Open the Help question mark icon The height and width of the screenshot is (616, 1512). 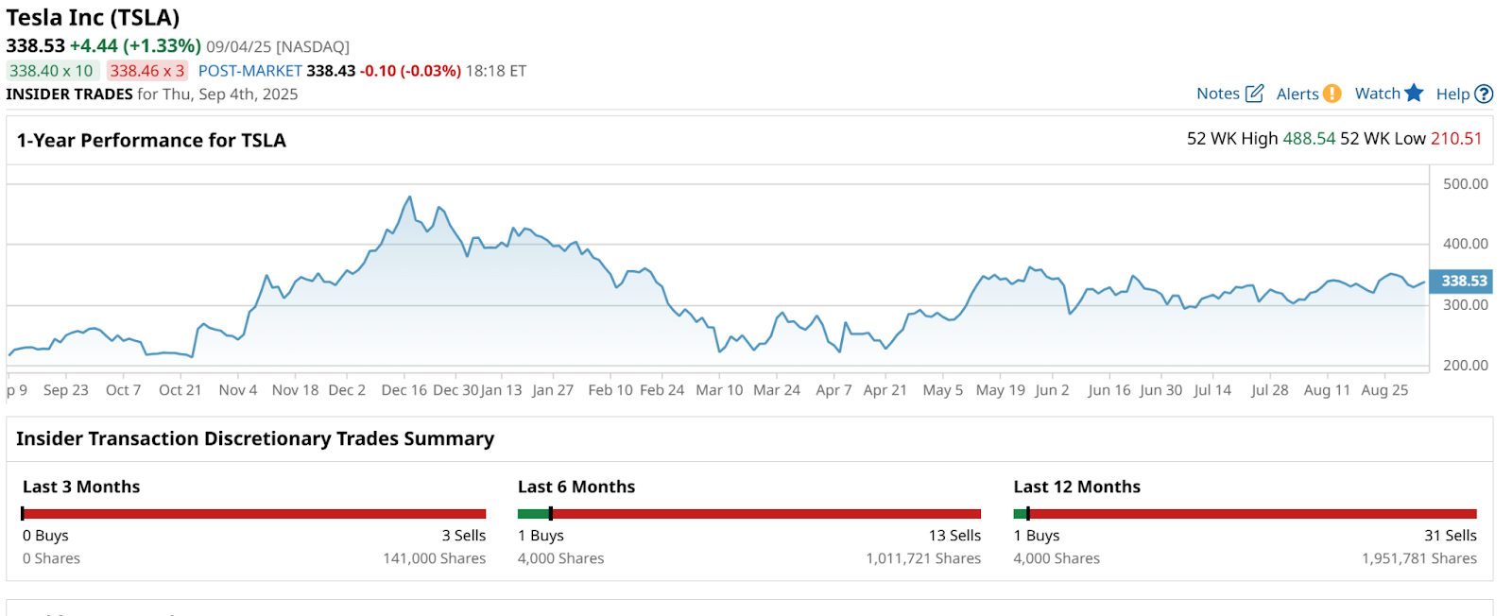1484,94
